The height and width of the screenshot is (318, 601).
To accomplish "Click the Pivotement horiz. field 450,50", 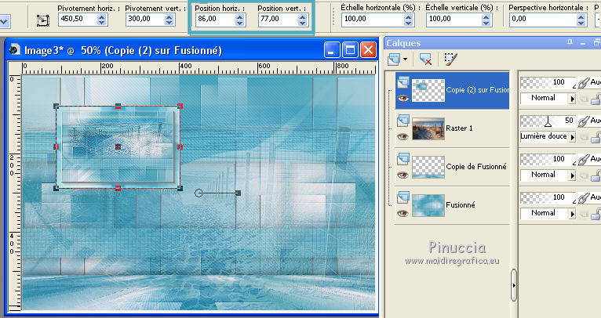I will pos(78,20).
